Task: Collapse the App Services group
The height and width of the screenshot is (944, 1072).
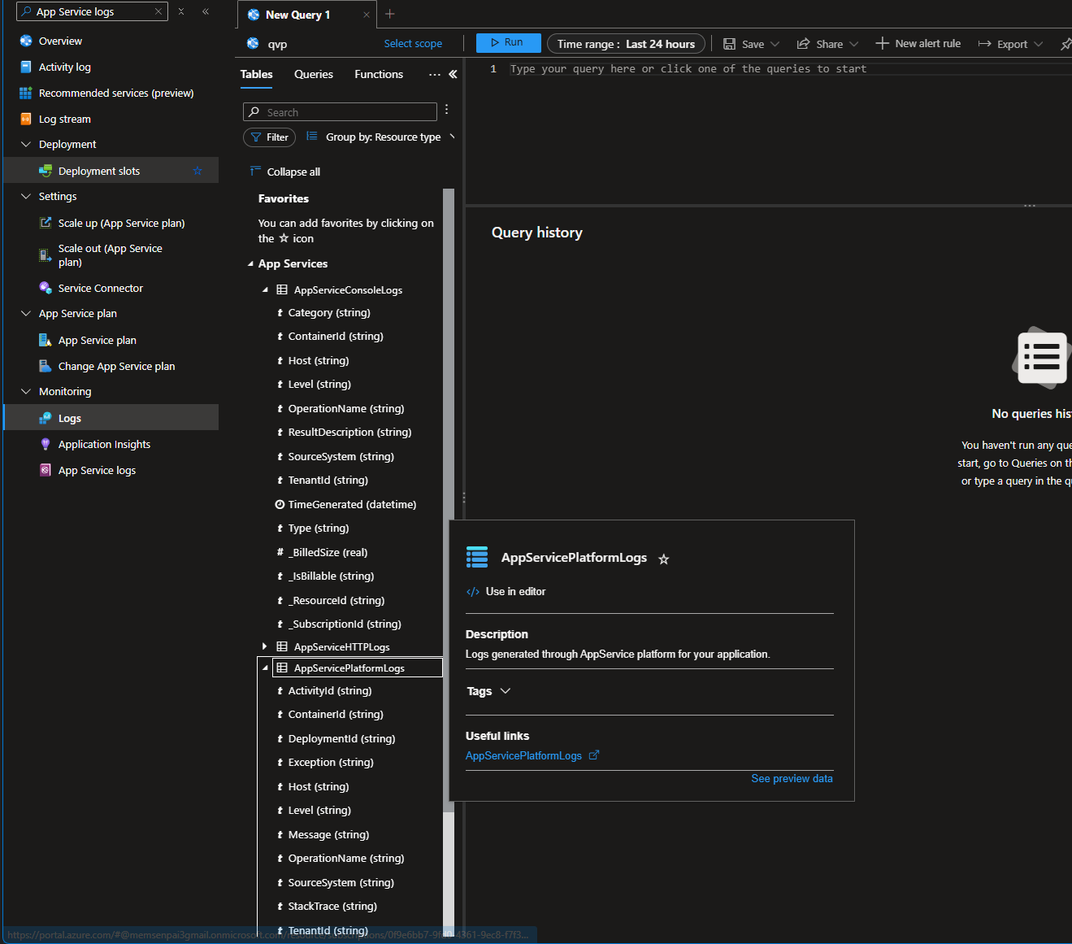Action: point(250,264)
